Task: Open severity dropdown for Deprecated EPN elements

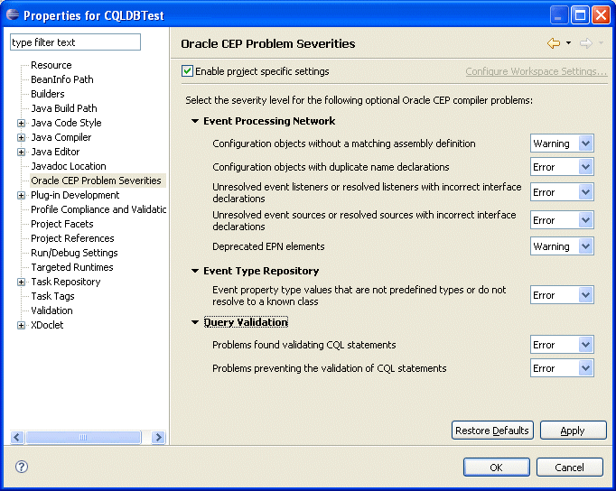Action: click(x=562, y=246)
